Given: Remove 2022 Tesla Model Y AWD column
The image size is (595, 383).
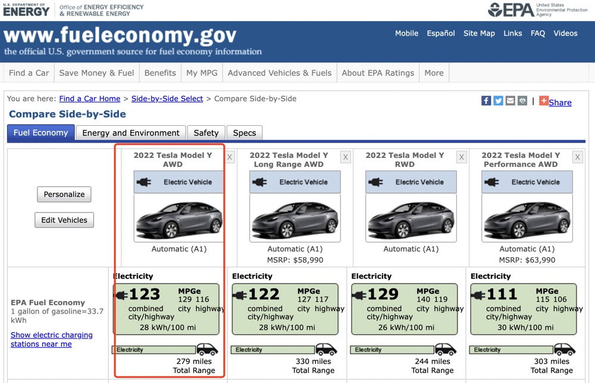Looking at the screenshot, I should pyautogui.click(x=230, y=157).
